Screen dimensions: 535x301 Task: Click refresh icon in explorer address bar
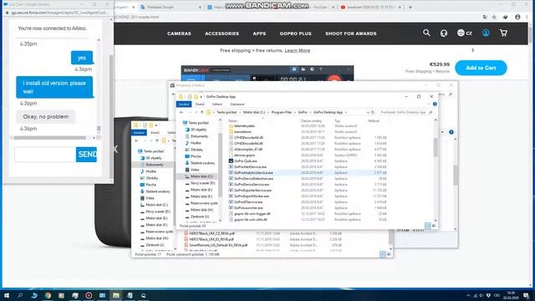(373, 112)
